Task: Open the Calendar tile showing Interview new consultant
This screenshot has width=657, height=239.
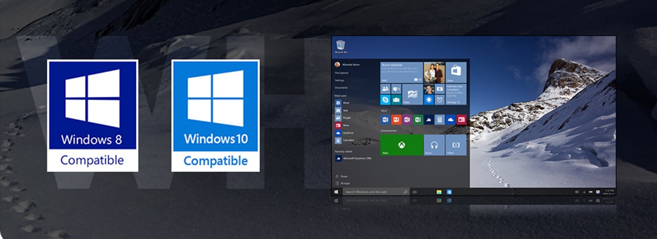Action: tap(456, 94)
